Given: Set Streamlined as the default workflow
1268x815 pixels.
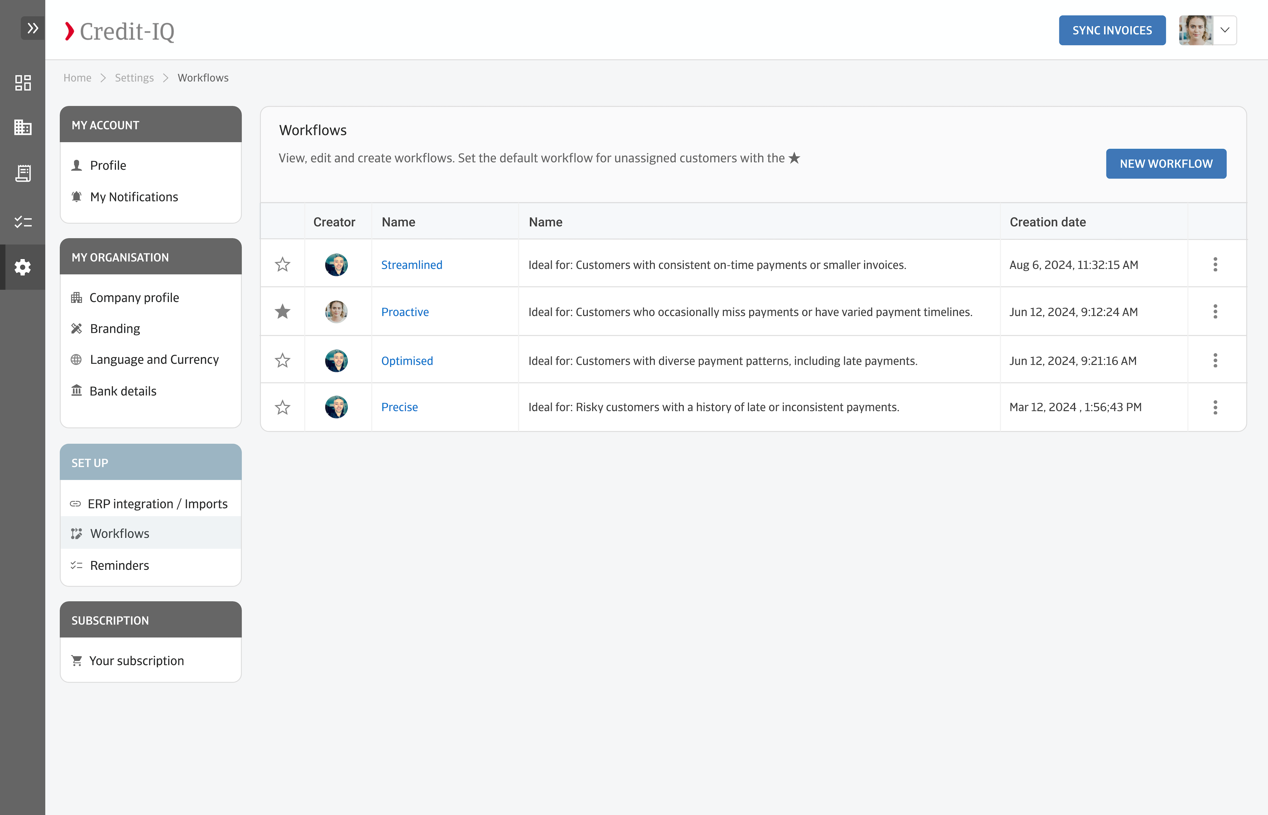Looking at the screenshot, I should click(283, 265).
